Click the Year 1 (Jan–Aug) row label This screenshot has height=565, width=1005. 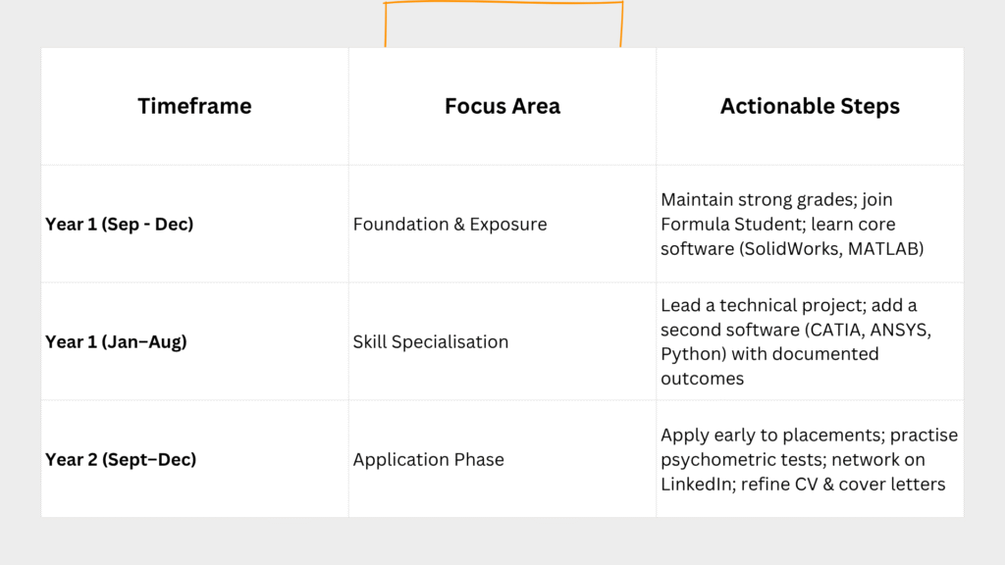116,341
